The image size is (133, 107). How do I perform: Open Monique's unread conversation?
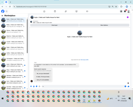click(x=13, y=77)
